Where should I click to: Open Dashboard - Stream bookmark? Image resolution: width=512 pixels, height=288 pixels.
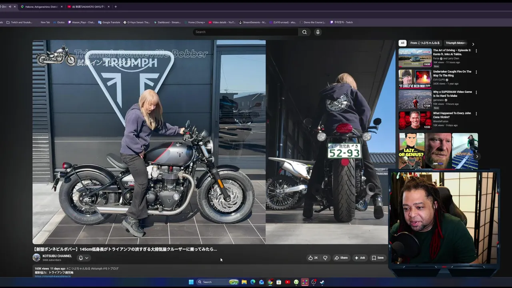167,22
